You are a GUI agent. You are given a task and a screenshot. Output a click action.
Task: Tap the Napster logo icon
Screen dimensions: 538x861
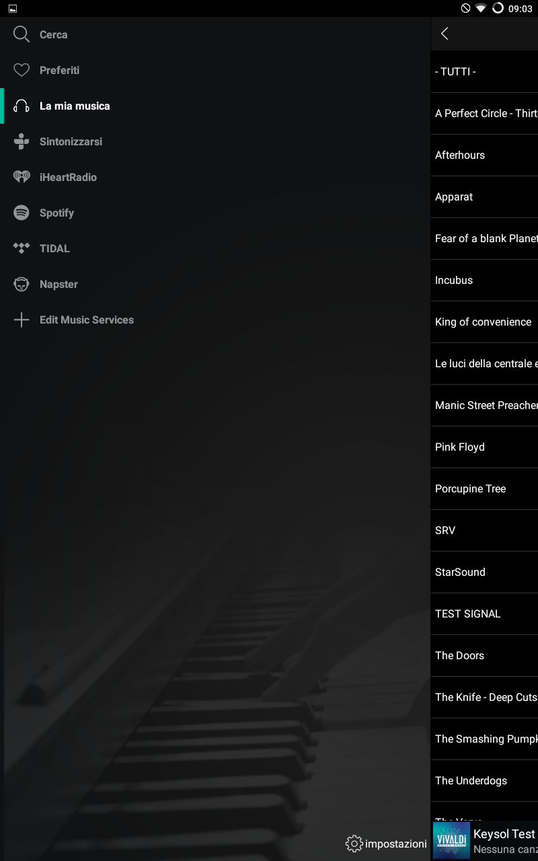[x=22, y=284]
